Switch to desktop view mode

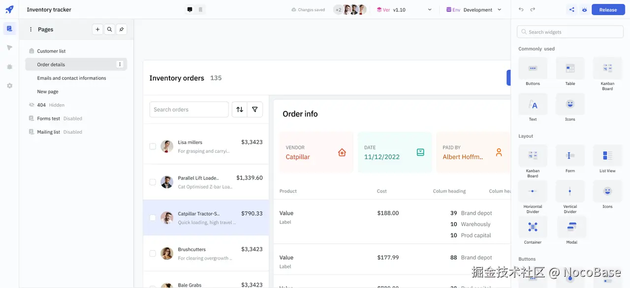click(189, 9)
